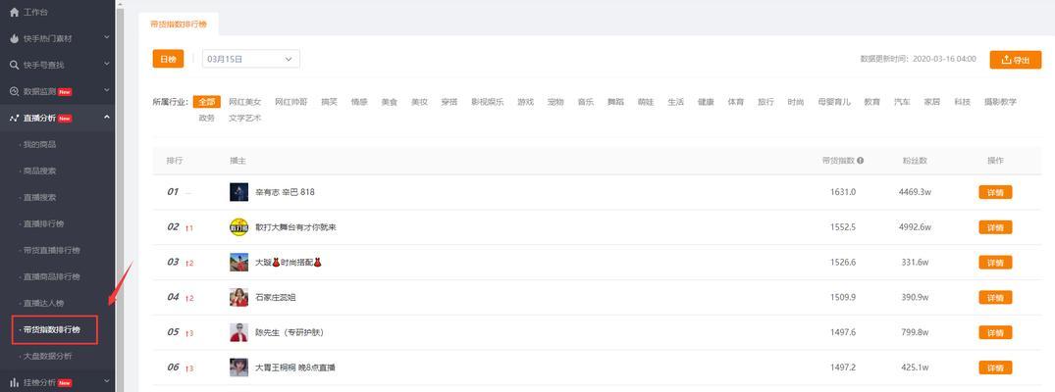
Task: Open the 03月15日 date dropdown
Action: coord(251,59)
